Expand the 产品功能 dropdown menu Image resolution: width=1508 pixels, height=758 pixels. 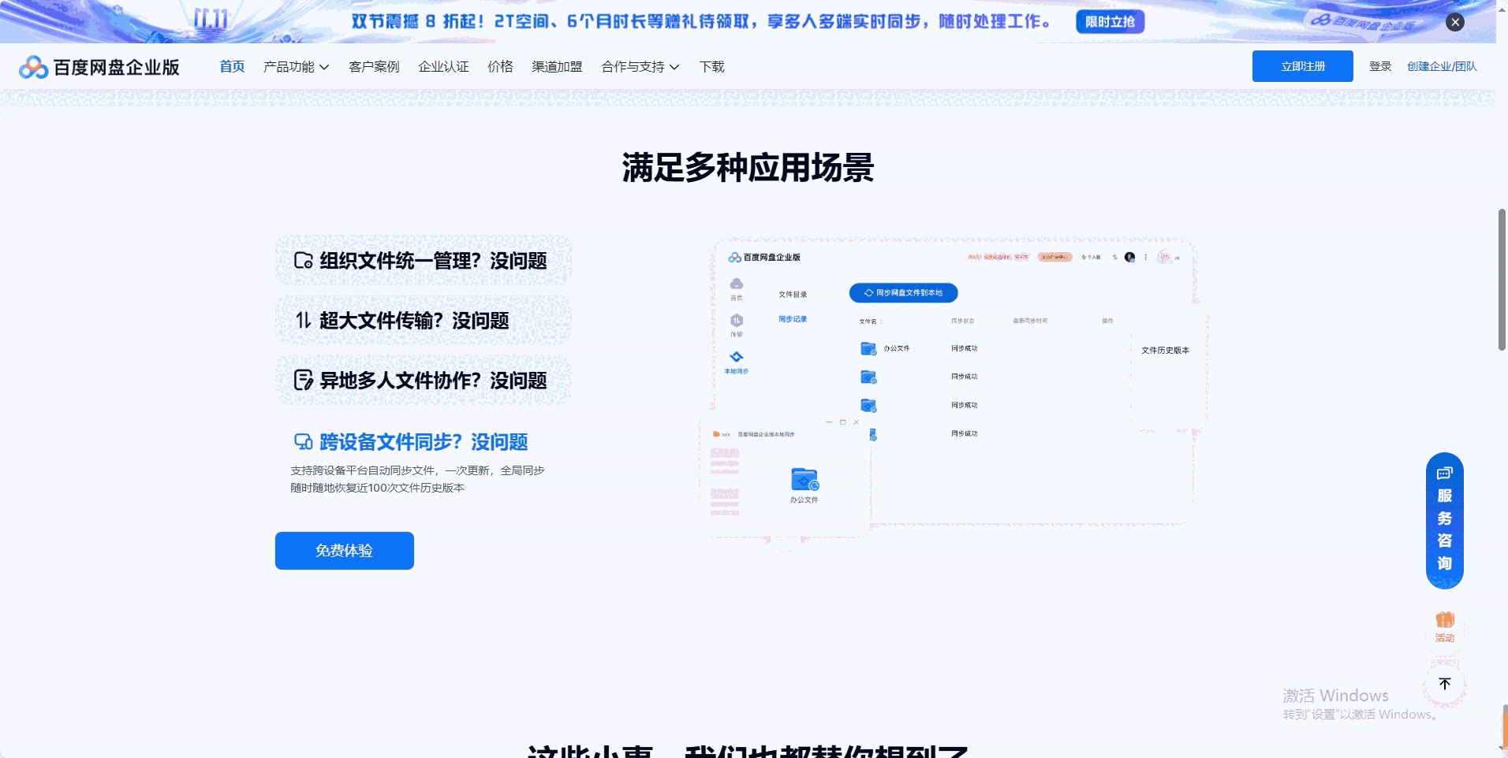[x=297, y=67]
